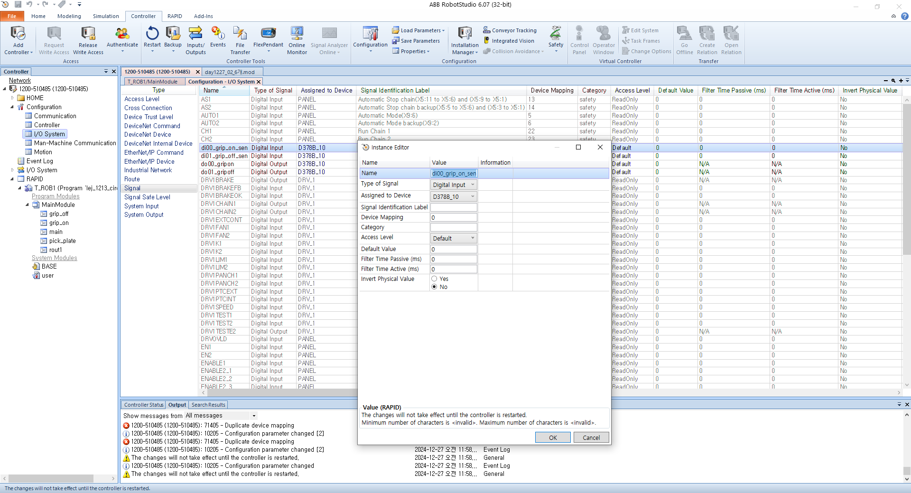
Task: Click the Program Modules link
Action: (x=56, y=196)
